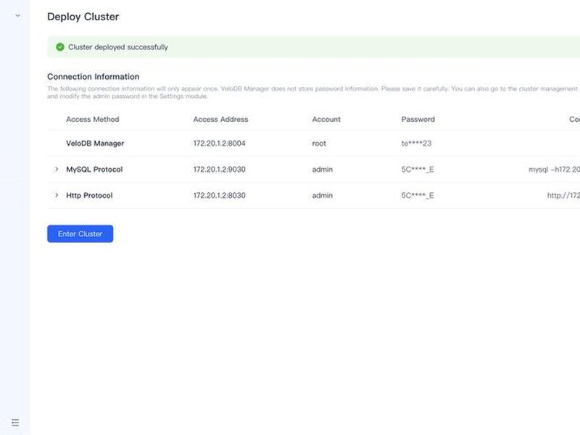Click the Deploy Cluster page title
Viewport: 580px width, 435px height.
coord(83,17)
